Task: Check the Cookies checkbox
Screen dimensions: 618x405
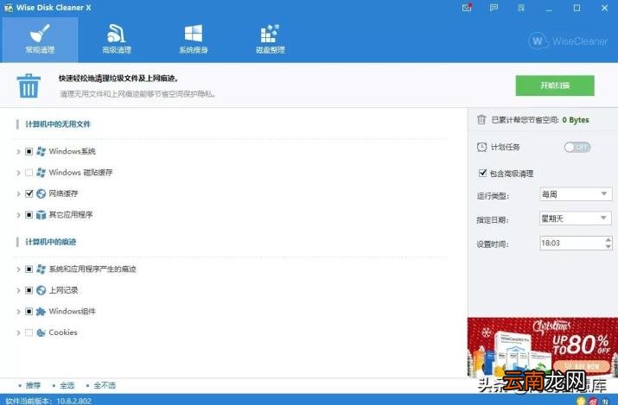Action: pos(29,333)
